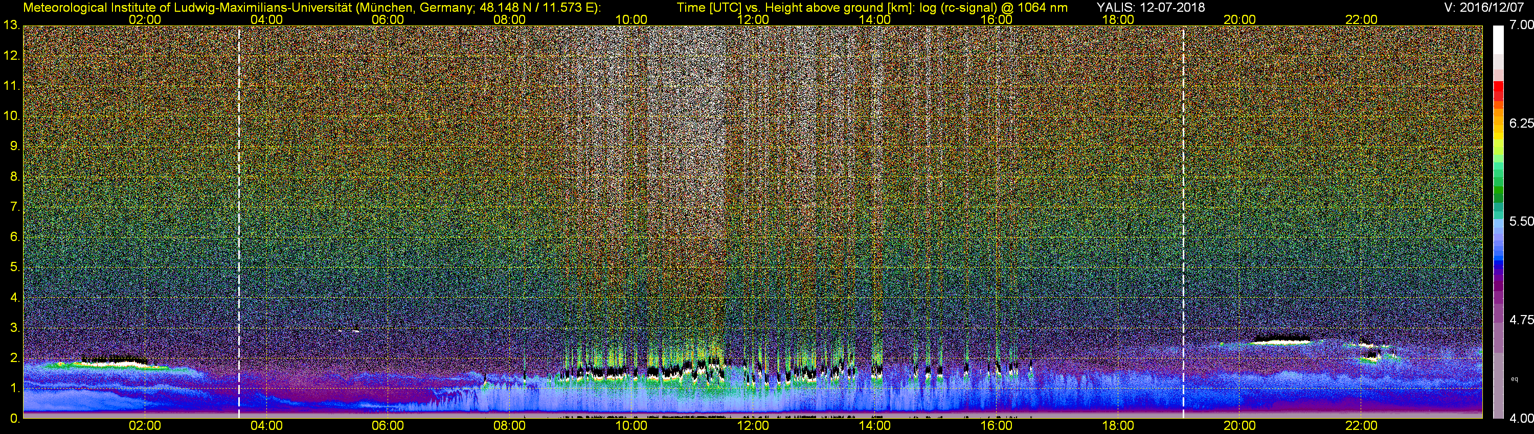Click the 22:00 label on bottom time axis
The image size is (1534, 434).
click(1361, 426)
